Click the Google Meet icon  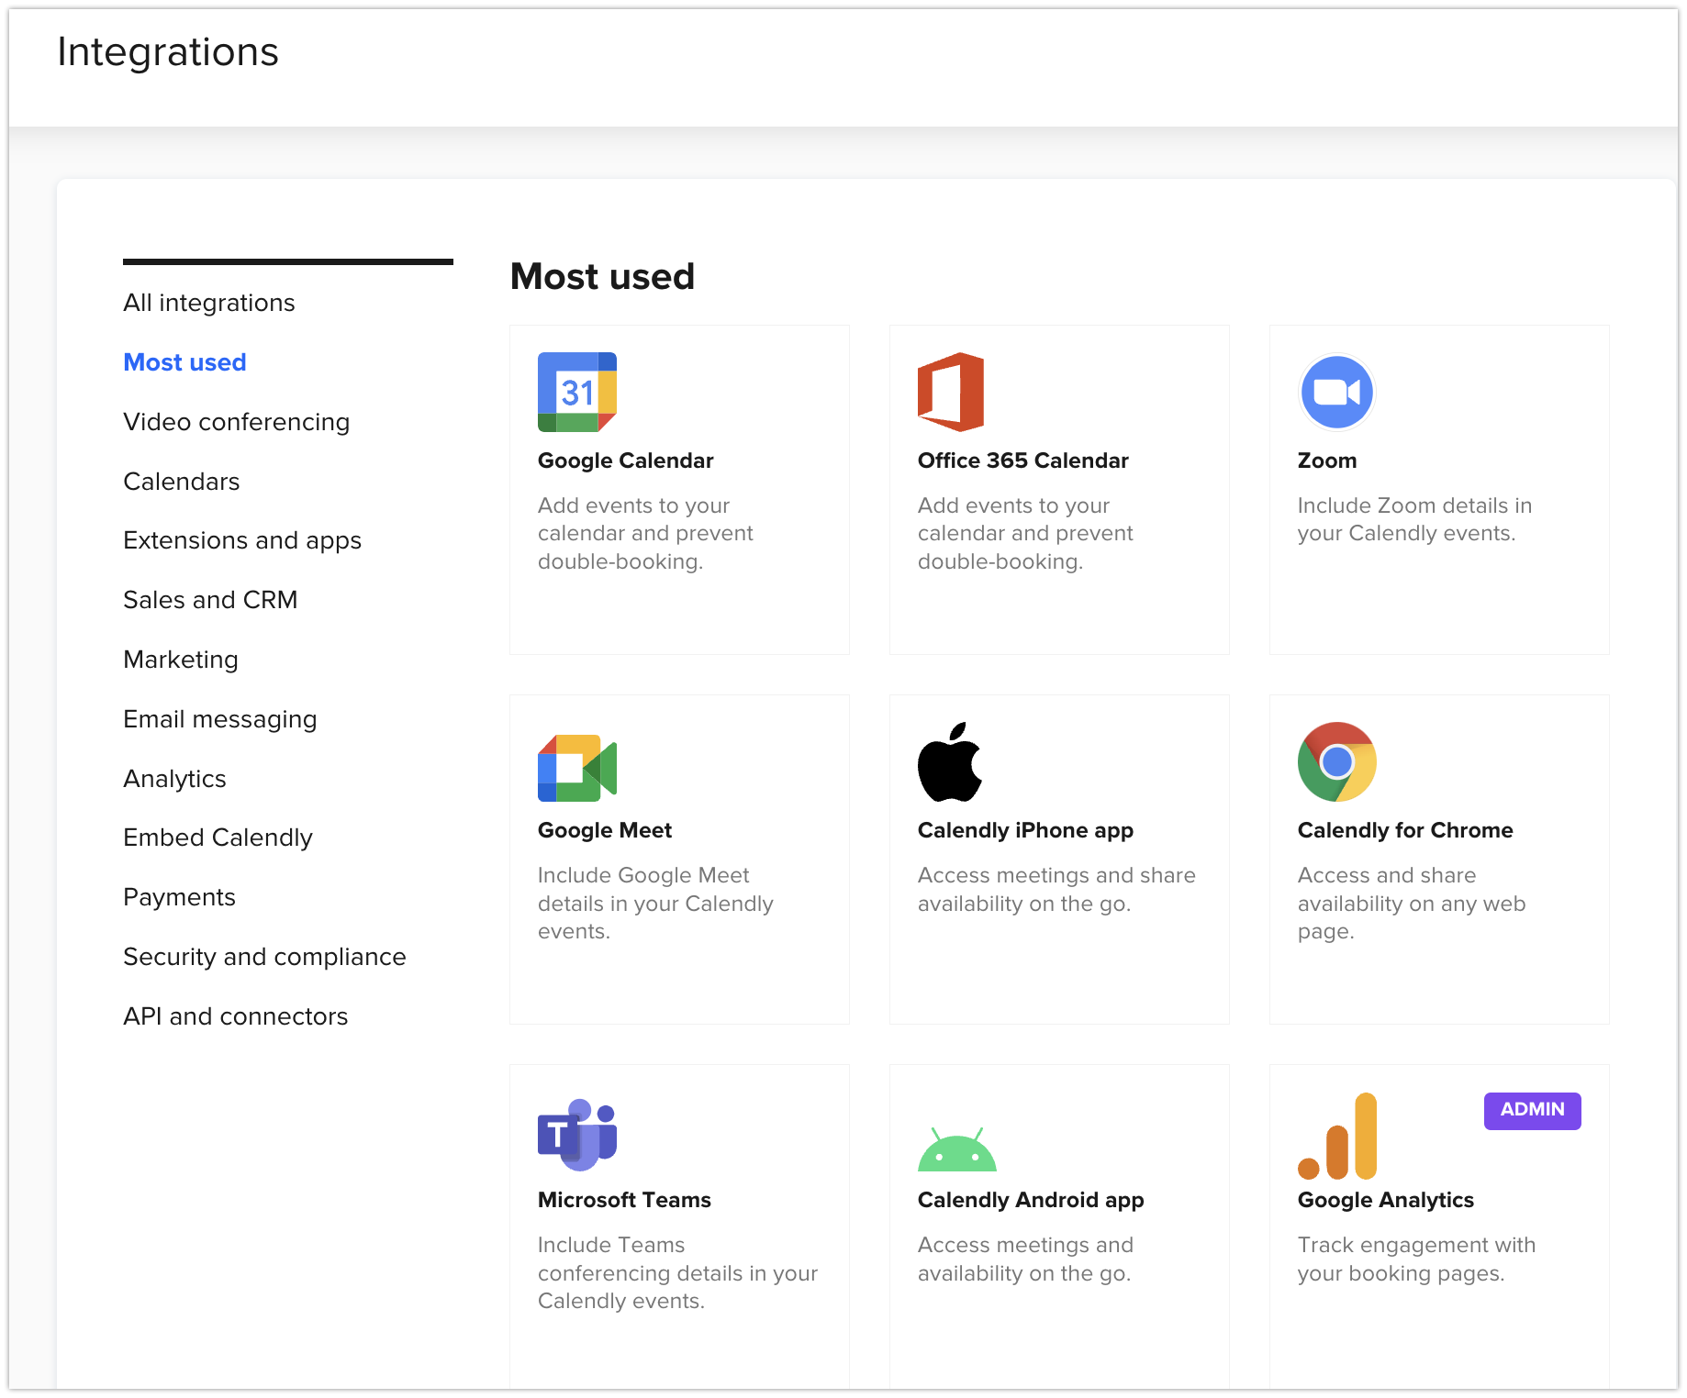[x=577, y=768]
